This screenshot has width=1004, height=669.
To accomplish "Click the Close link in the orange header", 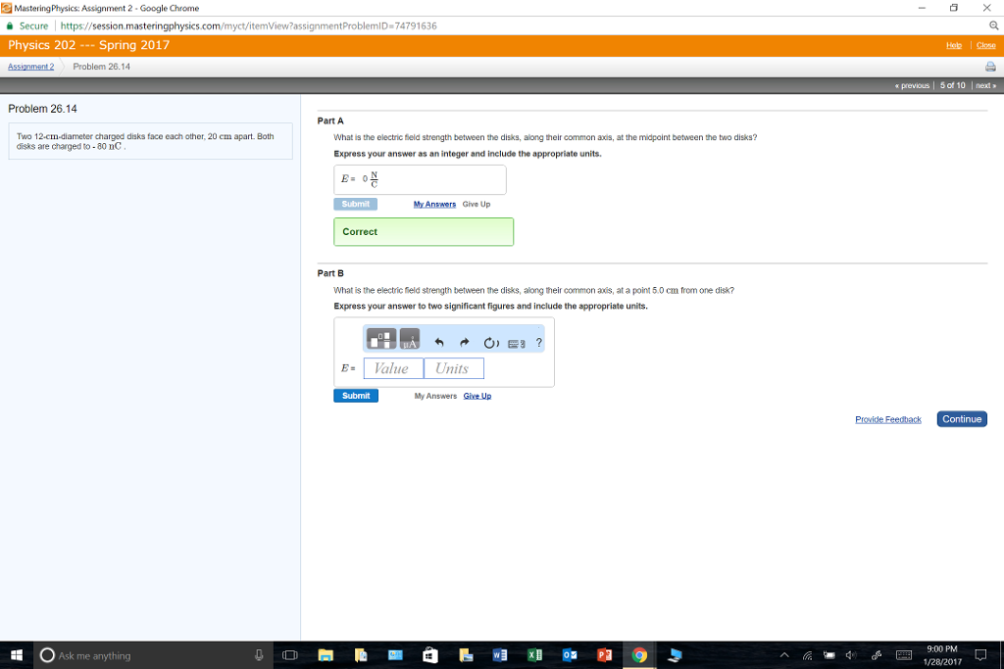I will 985,45.
